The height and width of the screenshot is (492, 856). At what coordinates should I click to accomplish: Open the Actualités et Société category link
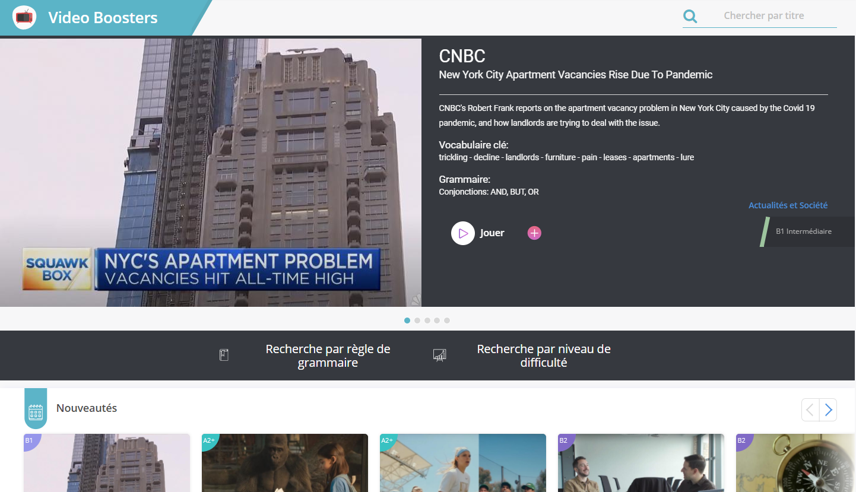click(x=788, y=205)
